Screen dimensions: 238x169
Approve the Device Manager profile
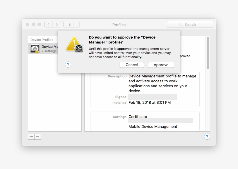(x=161, y=65)
